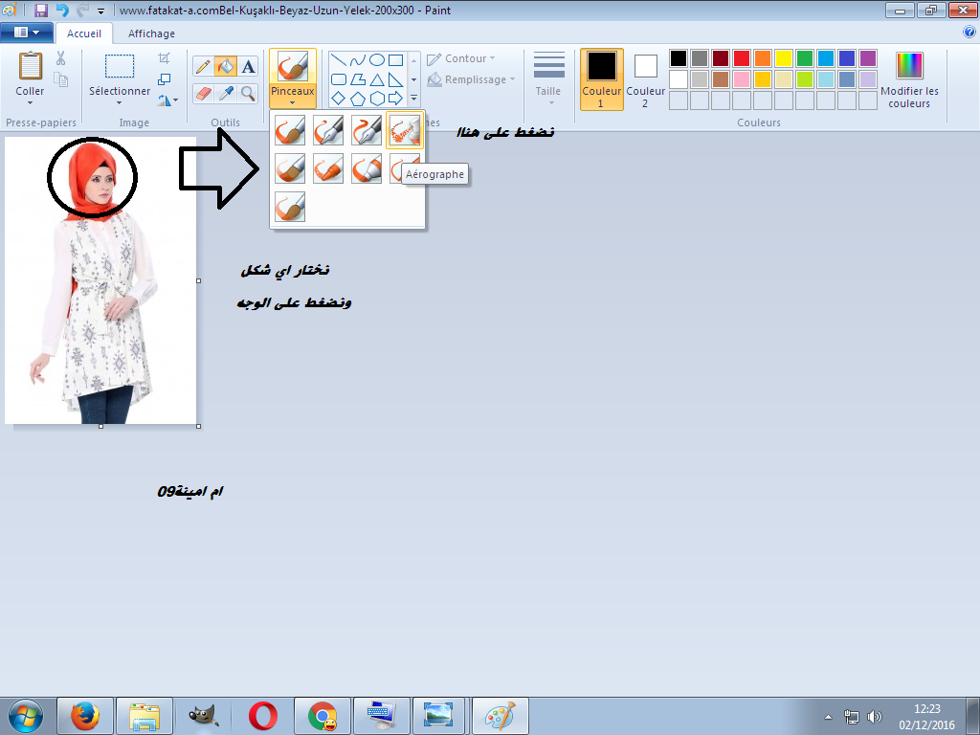The width and height of the screenshot is (980, 735).
Task: Select the Eraser tool
Action: point(203,93)
